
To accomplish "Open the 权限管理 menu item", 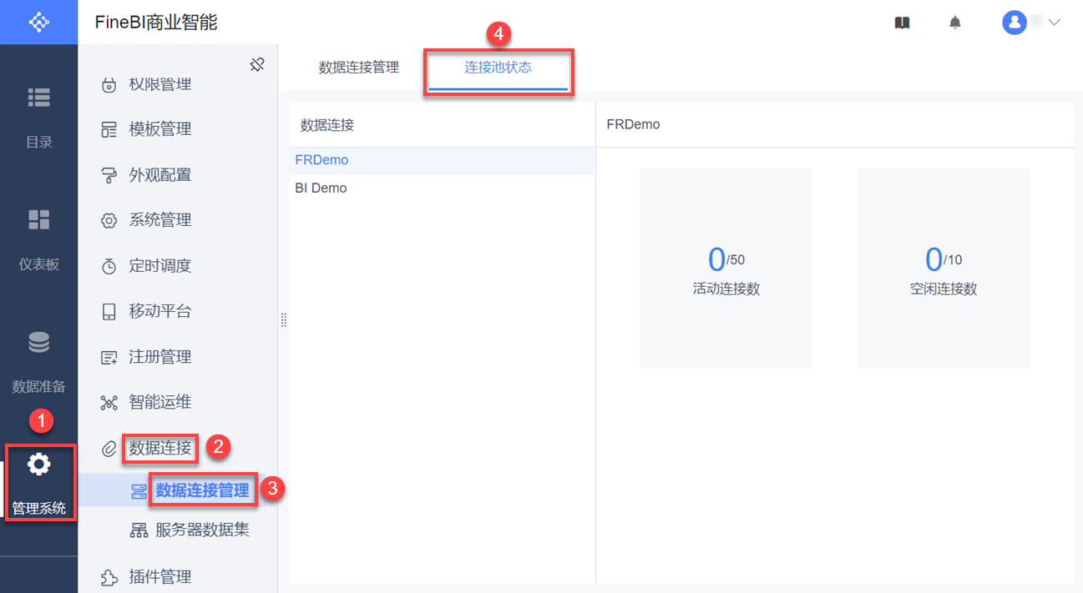I will coord(160,84).
